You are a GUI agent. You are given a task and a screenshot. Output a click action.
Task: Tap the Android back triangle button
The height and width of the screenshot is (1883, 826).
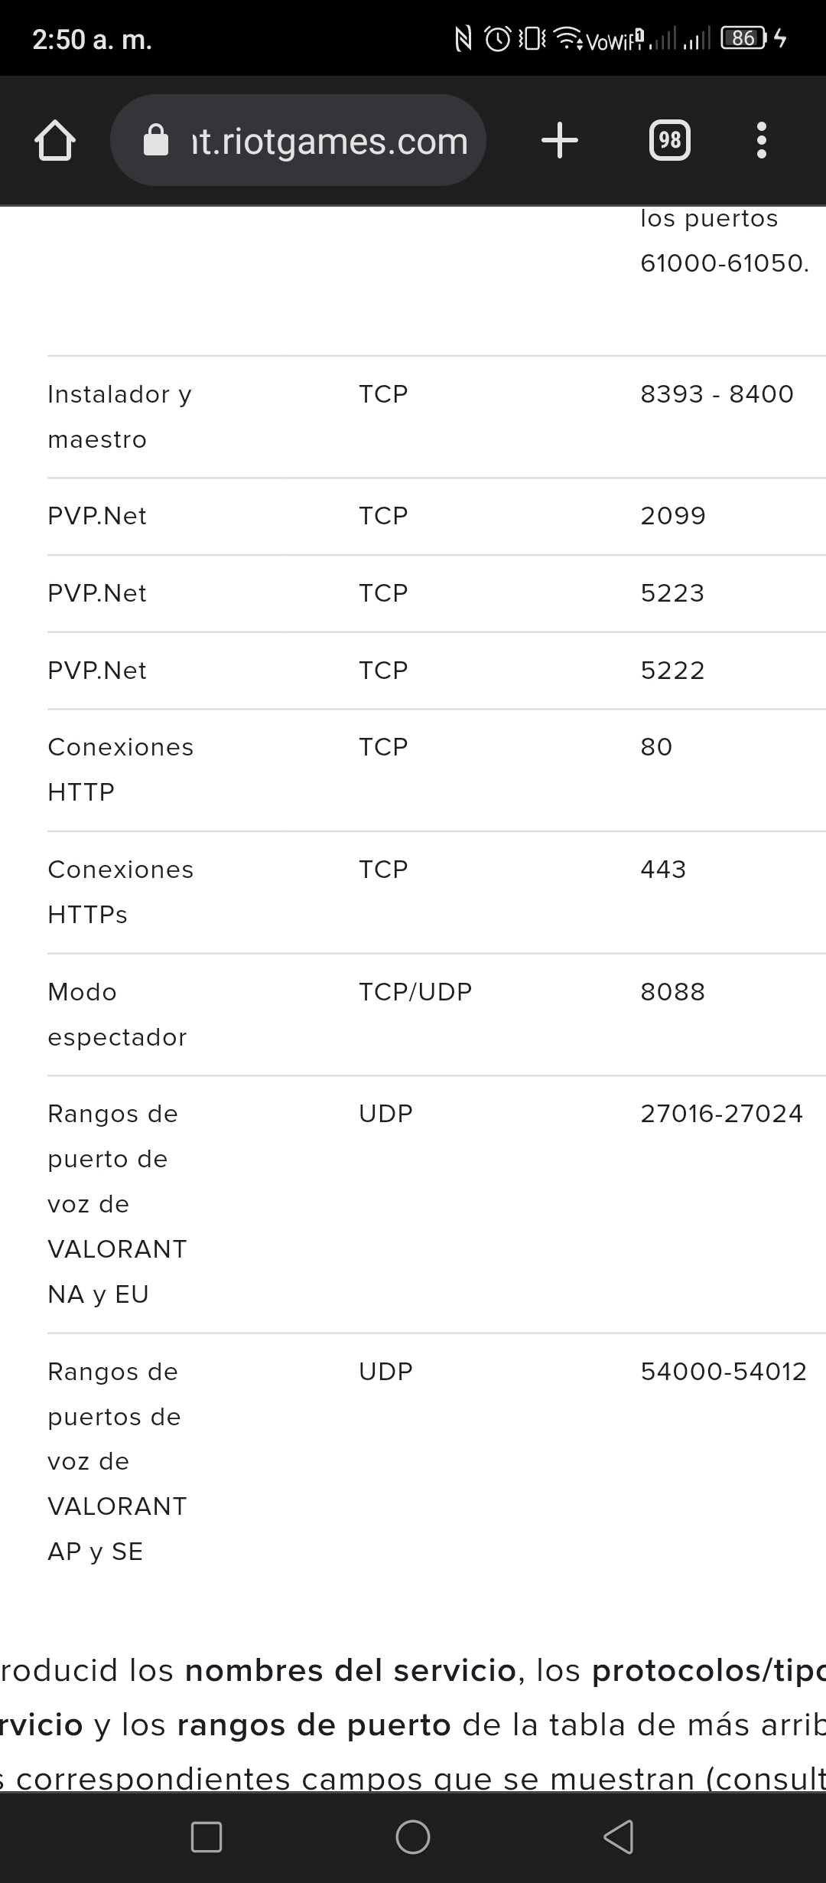619,1836
